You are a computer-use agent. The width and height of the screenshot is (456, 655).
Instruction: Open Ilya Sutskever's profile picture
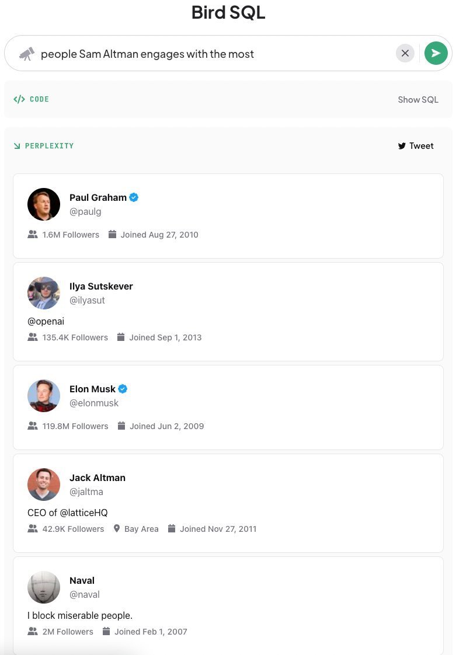[x=43, y=293]
